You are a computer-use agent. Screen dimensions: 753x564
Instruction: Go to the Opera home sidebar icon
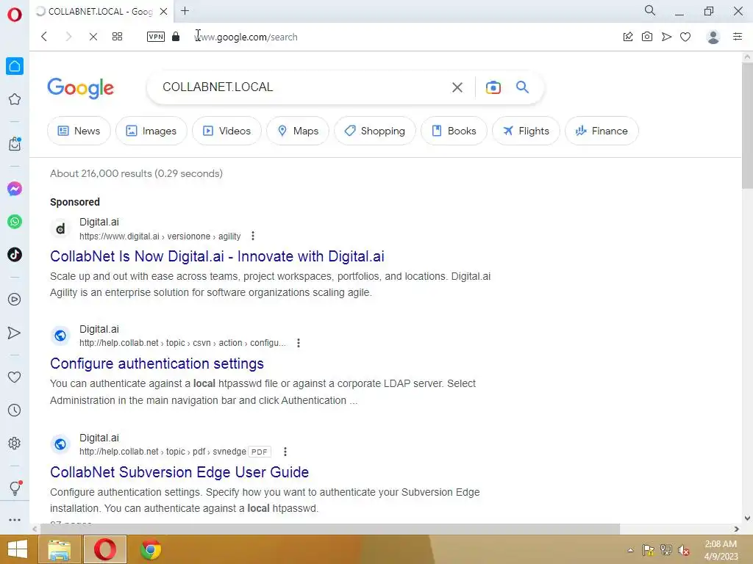[15, 66]
